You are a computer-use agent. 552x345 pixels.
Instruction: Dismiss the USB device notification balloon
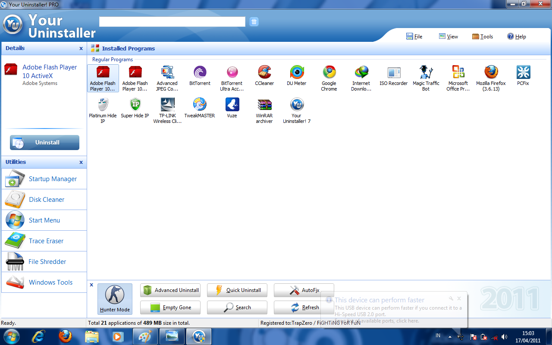pyautogui.click(x=459, y=298)
